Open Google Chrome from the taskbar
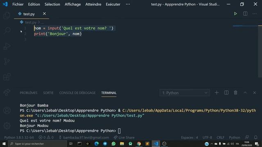 (x=139, y=144)
